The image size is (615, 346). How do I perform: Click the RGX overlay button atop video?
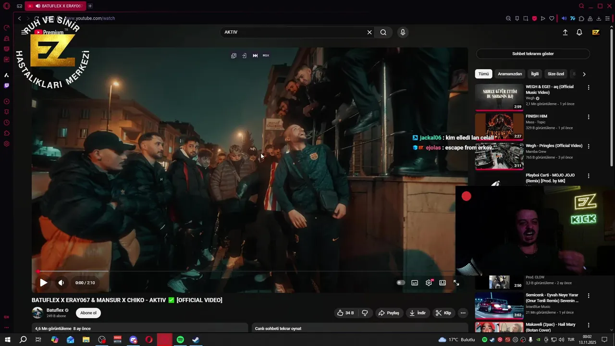click(x=266, y=56)
